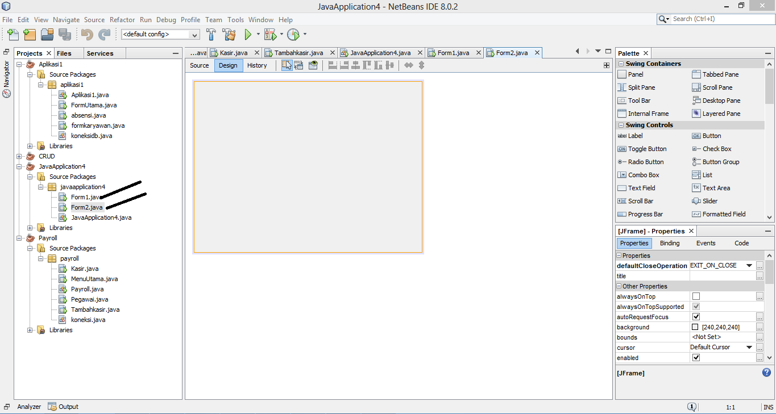The width and height of the screenshot is (776, 414).
Task: Pick the Split Pane component in the Palette
Action: 636,87
